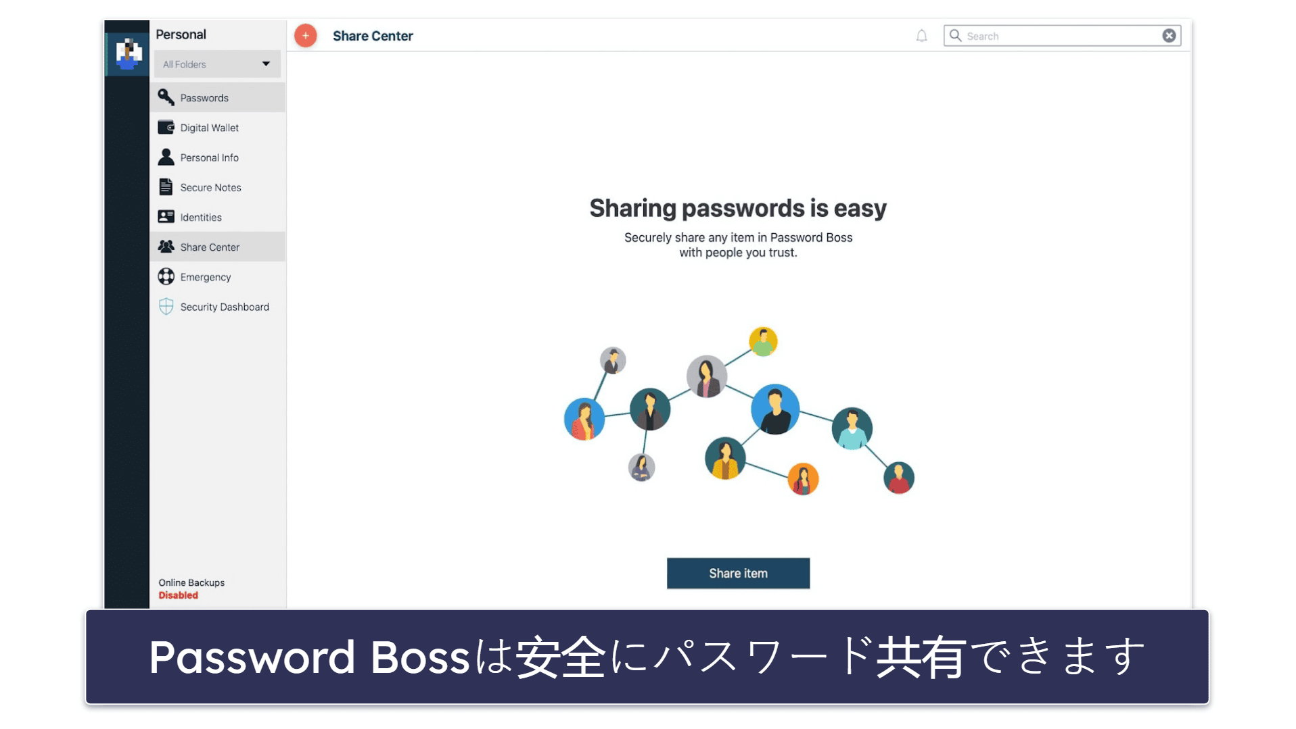Select Identities in the sidebar
The height and width of the screenshot is (729, 1296).
[x=217, y=217]
